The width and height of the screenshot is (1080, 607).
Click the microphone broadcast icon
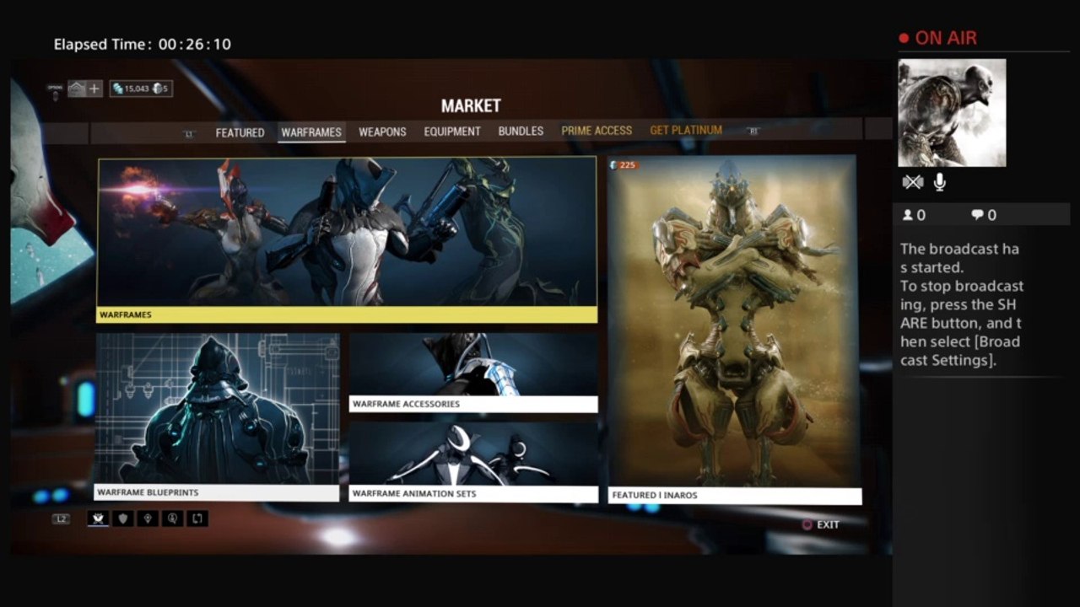[939, 181]
